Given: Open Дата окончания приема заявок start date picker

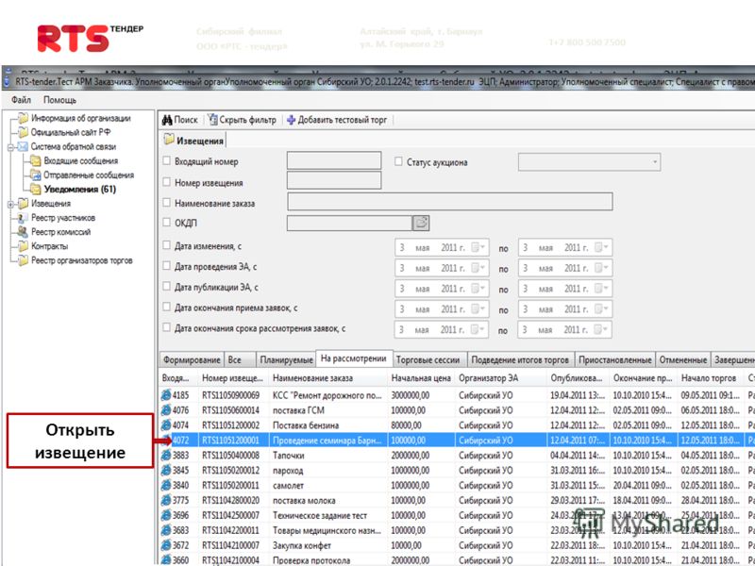Looking at the screenshot, I should click(x=478, y=309).
